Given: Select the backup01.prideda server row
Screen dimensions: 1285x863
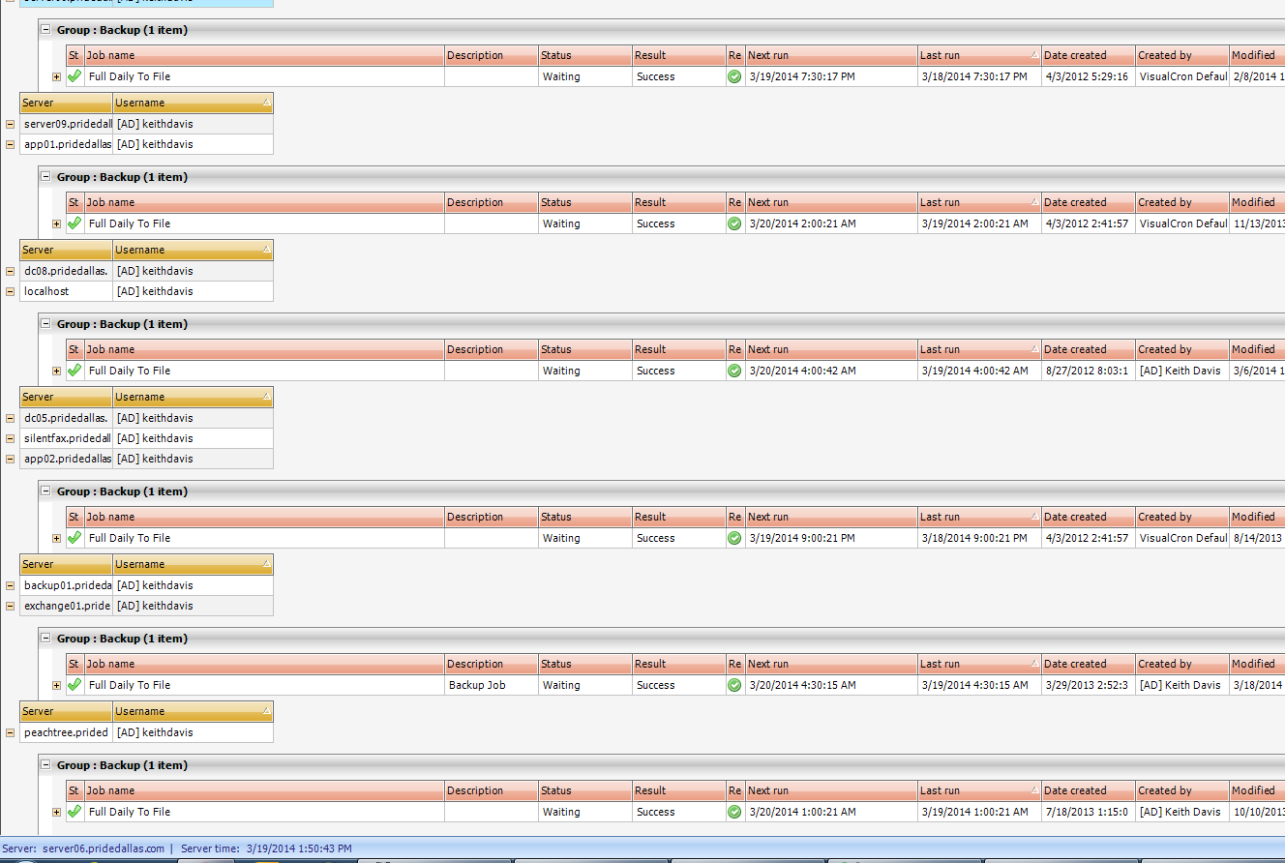Looking at the screenshot, I should click(66, 585).
